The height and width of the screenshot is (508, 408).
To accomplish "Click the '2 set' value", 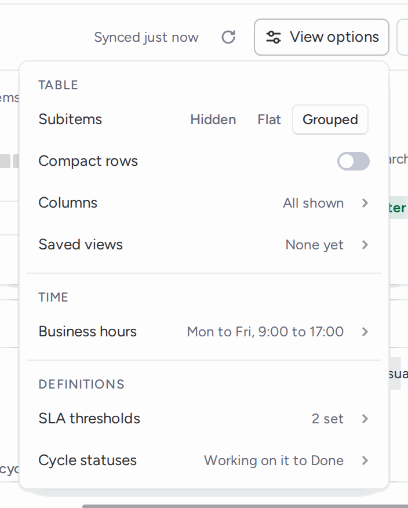I will click(x=327, y=419).
